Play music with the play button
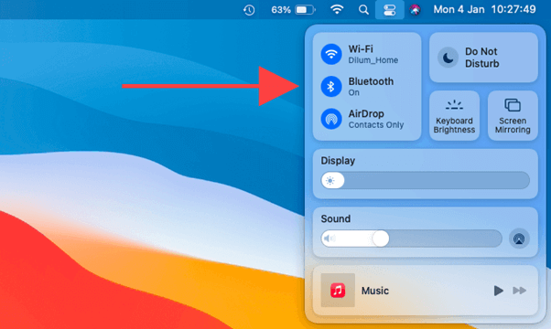This screenshot has height=329, width=551. (x=498, y=291)
